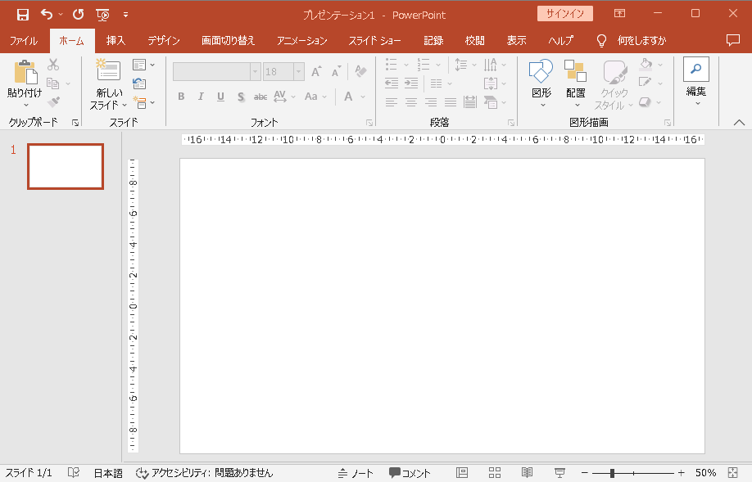752x482 pixels.
Task: Click the Save icon in the title bar
Action: [23, 15]
